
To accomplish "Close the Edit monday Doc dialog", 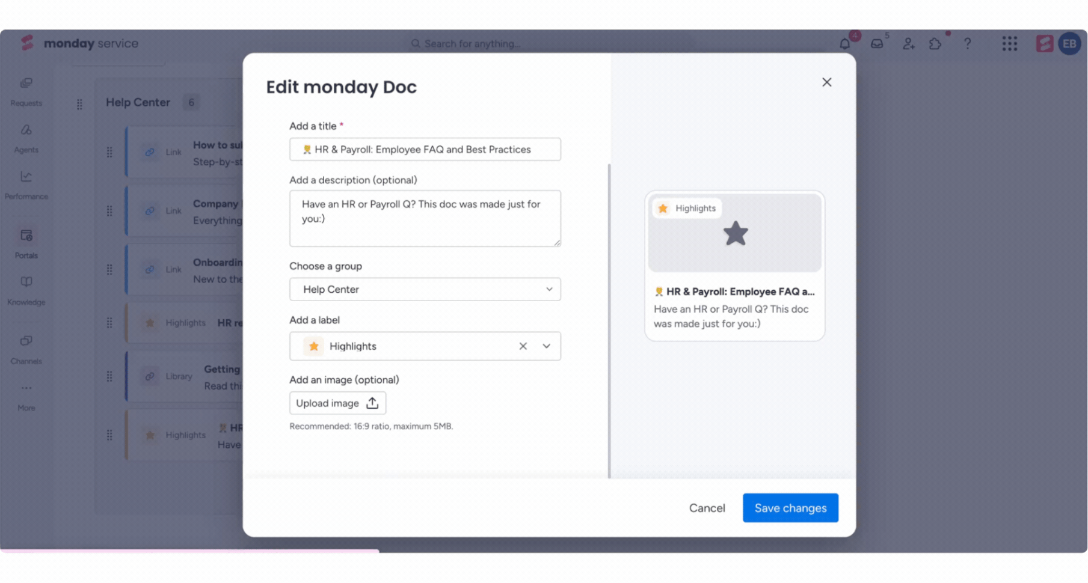I will click(826, 82).
